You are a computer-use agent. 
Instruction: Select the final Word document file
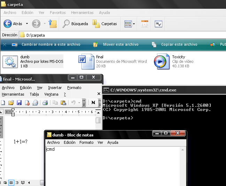(x=85, y=61)
